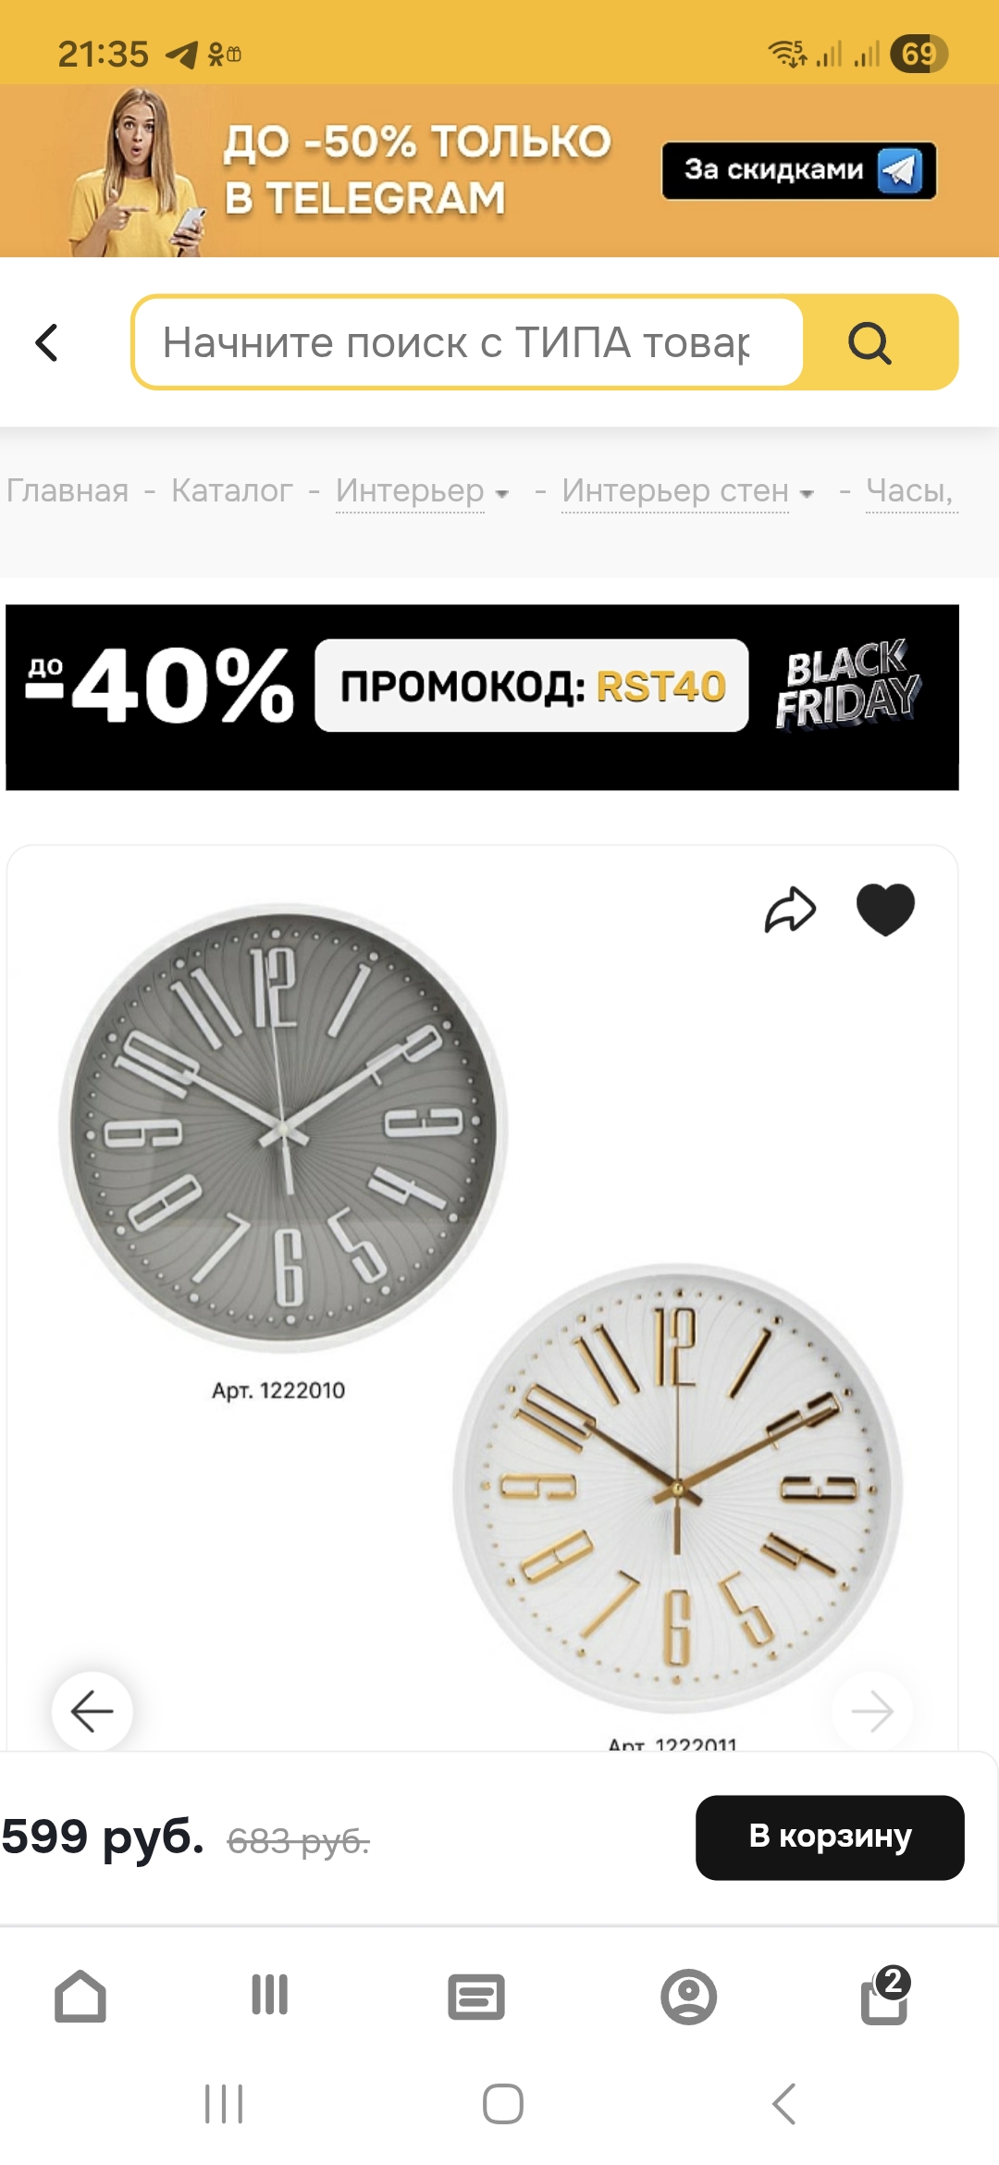Open the home tab in bottom bar
The width and height of the screenshot is (999, 2165).
coord(80,1996)
